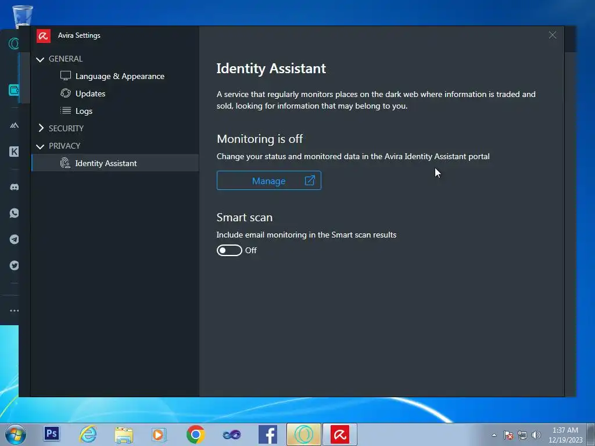Collapse the GENERAL section chevron
This screenshot has width=595, height=446.
(x=40, y=59)
